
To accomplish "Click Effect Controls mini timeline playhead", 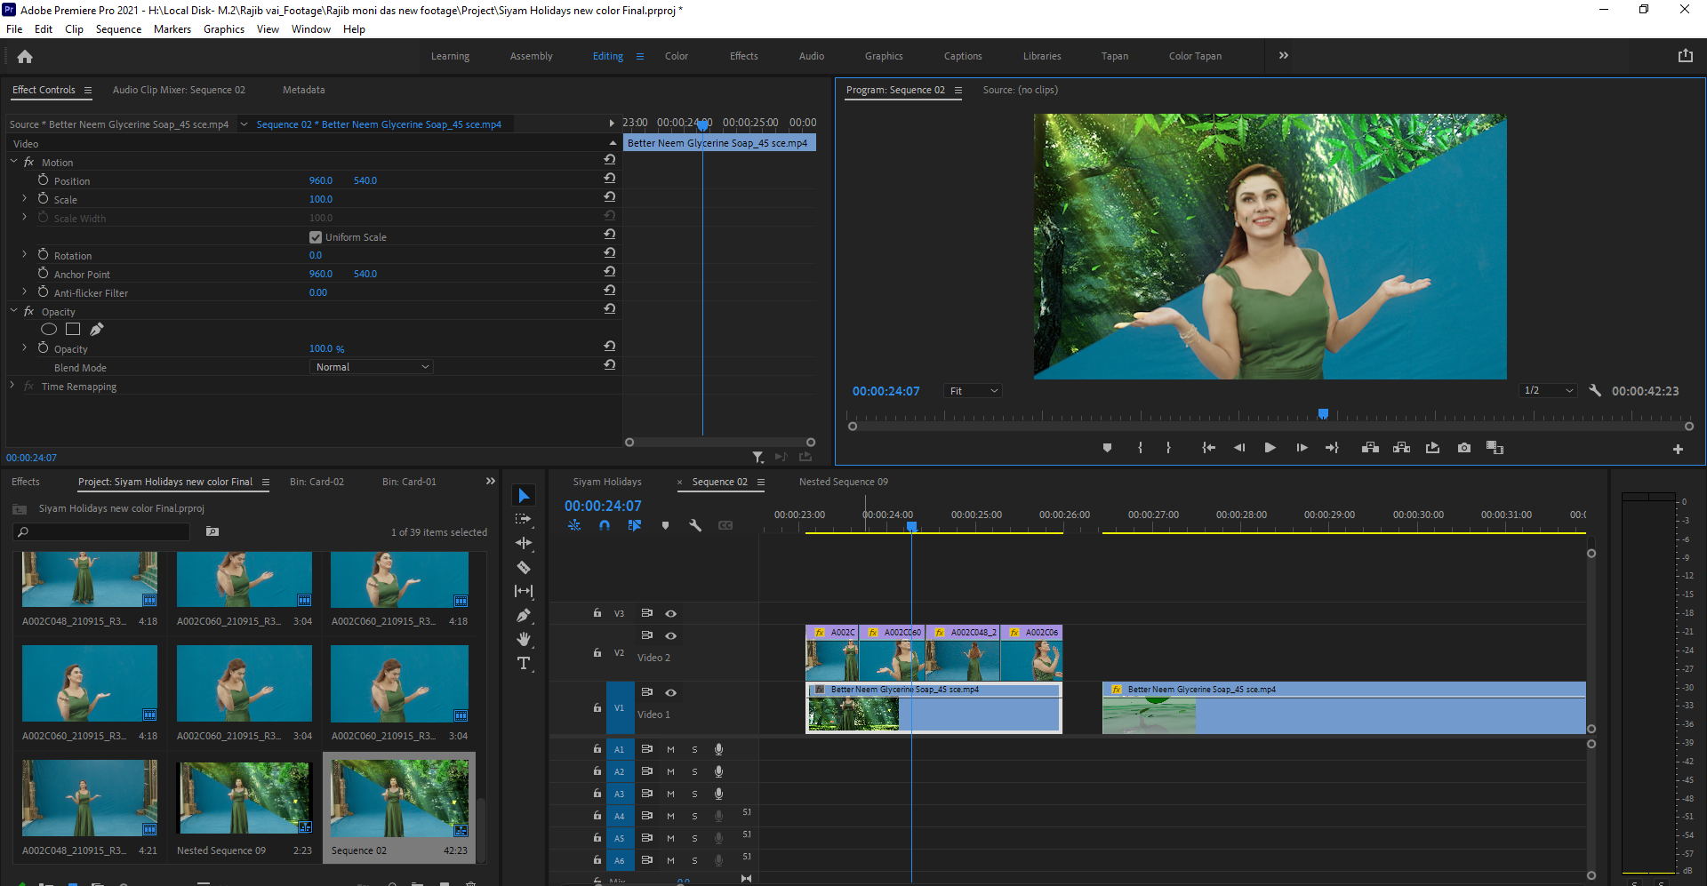I will pos(702,126).
